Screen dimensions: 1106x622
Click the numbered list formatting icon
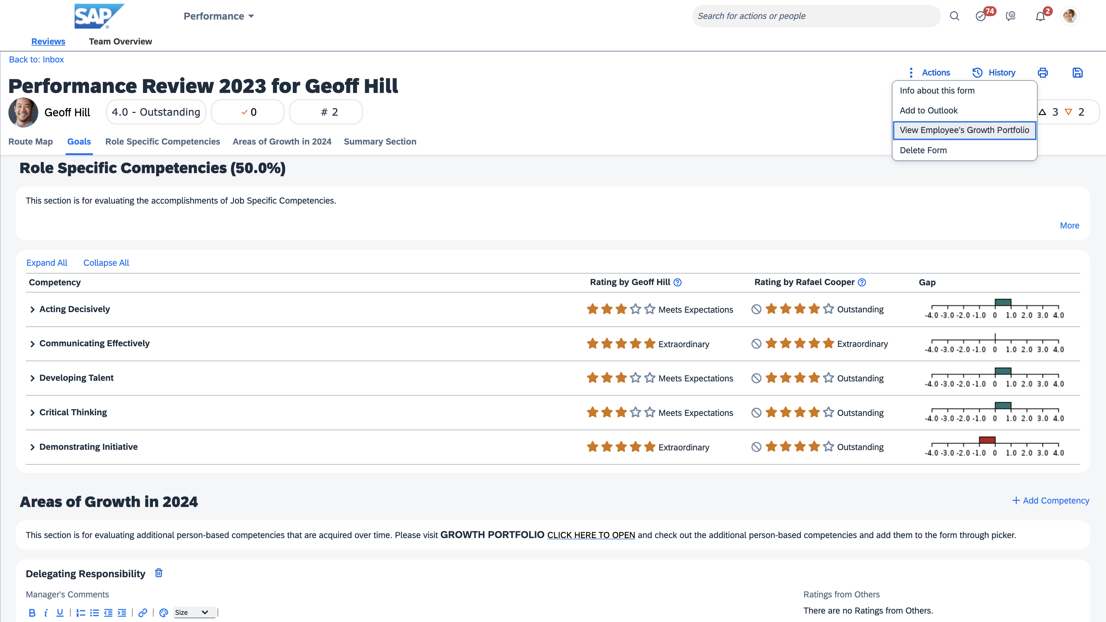tap(80, 613)
